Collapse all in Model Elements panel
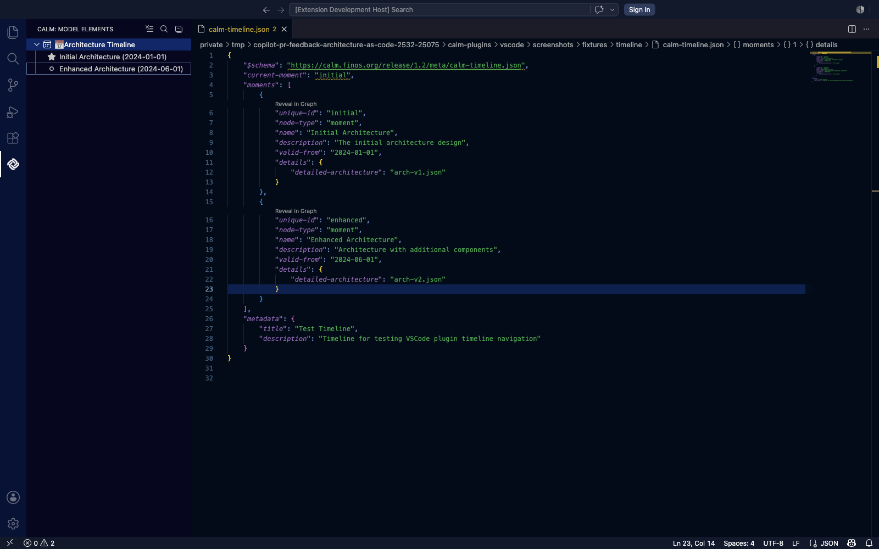The image size is (879, 549). coord(179,29)
